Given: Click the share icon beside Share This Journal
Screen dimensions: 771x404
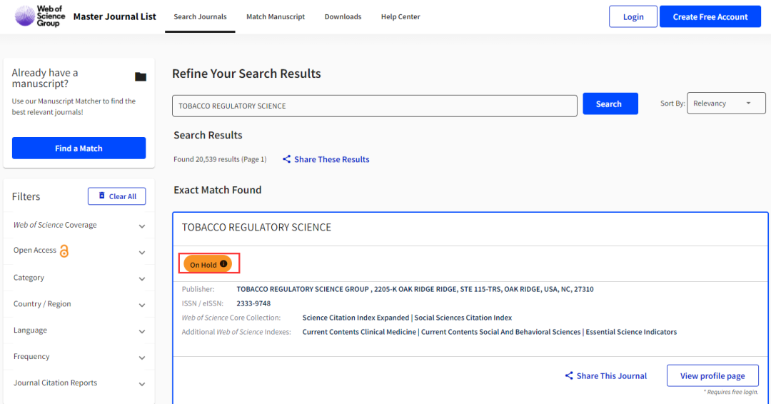Looking at the screenshot, I should pyautogui.click(x=569, y=375).
